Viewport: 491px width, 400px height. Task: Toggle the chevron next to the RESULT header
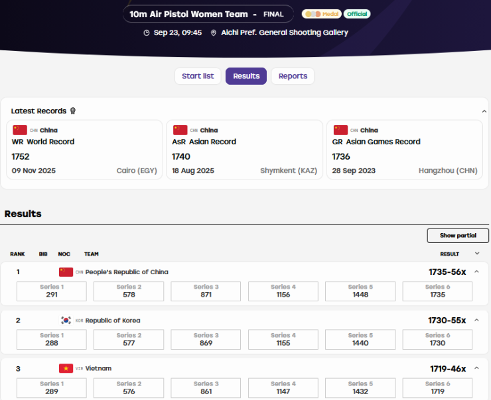477,254
